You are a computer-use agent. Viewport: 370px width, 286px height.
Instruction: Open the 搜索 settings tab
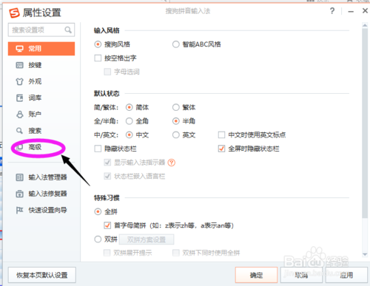click(x=41, y=131)
